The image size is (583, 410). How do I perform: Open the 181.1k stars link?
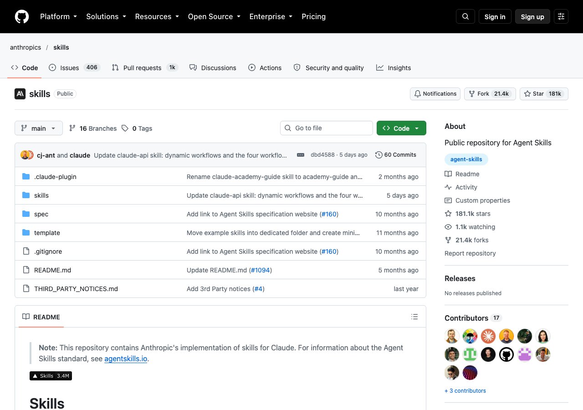(467, 214)
